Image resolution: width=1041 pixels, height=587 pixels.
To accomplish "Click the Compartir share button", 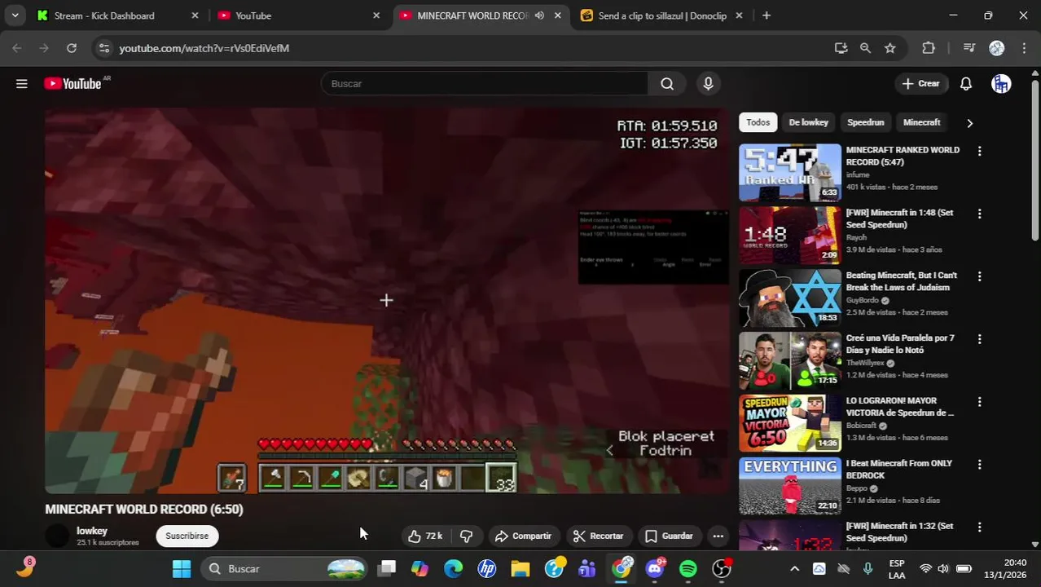I will [523, 536].
